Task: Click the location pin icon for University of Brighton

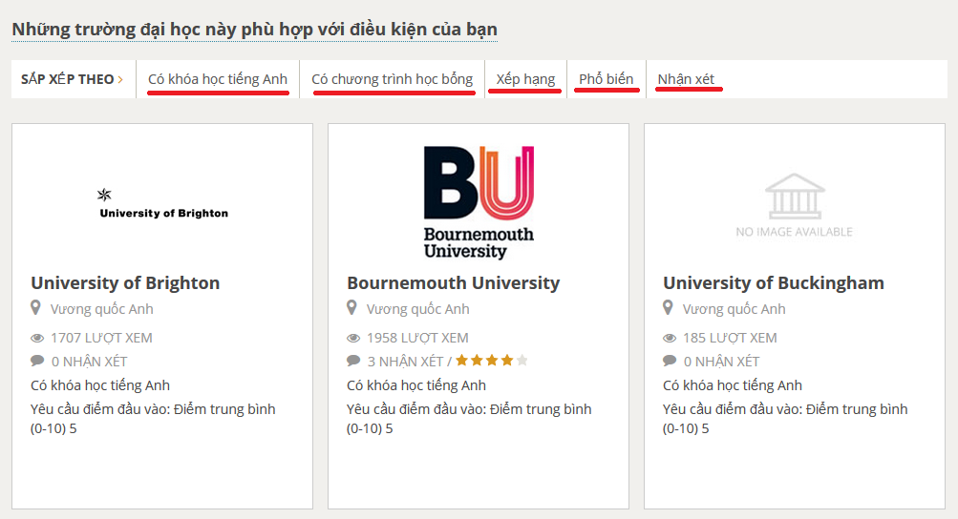Action: pos(35,308)
